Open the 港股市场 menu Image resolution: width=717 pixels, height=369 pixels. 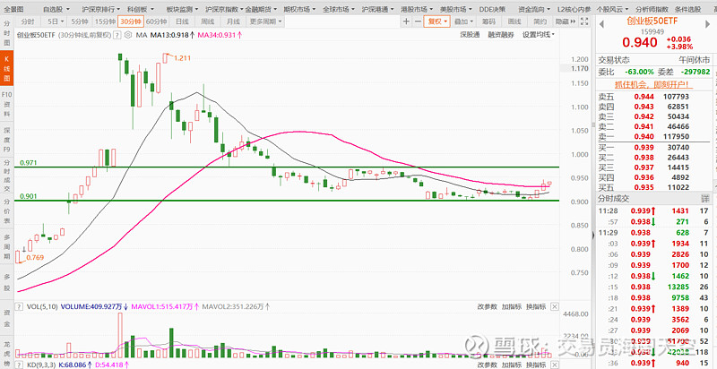coord(417,9)
